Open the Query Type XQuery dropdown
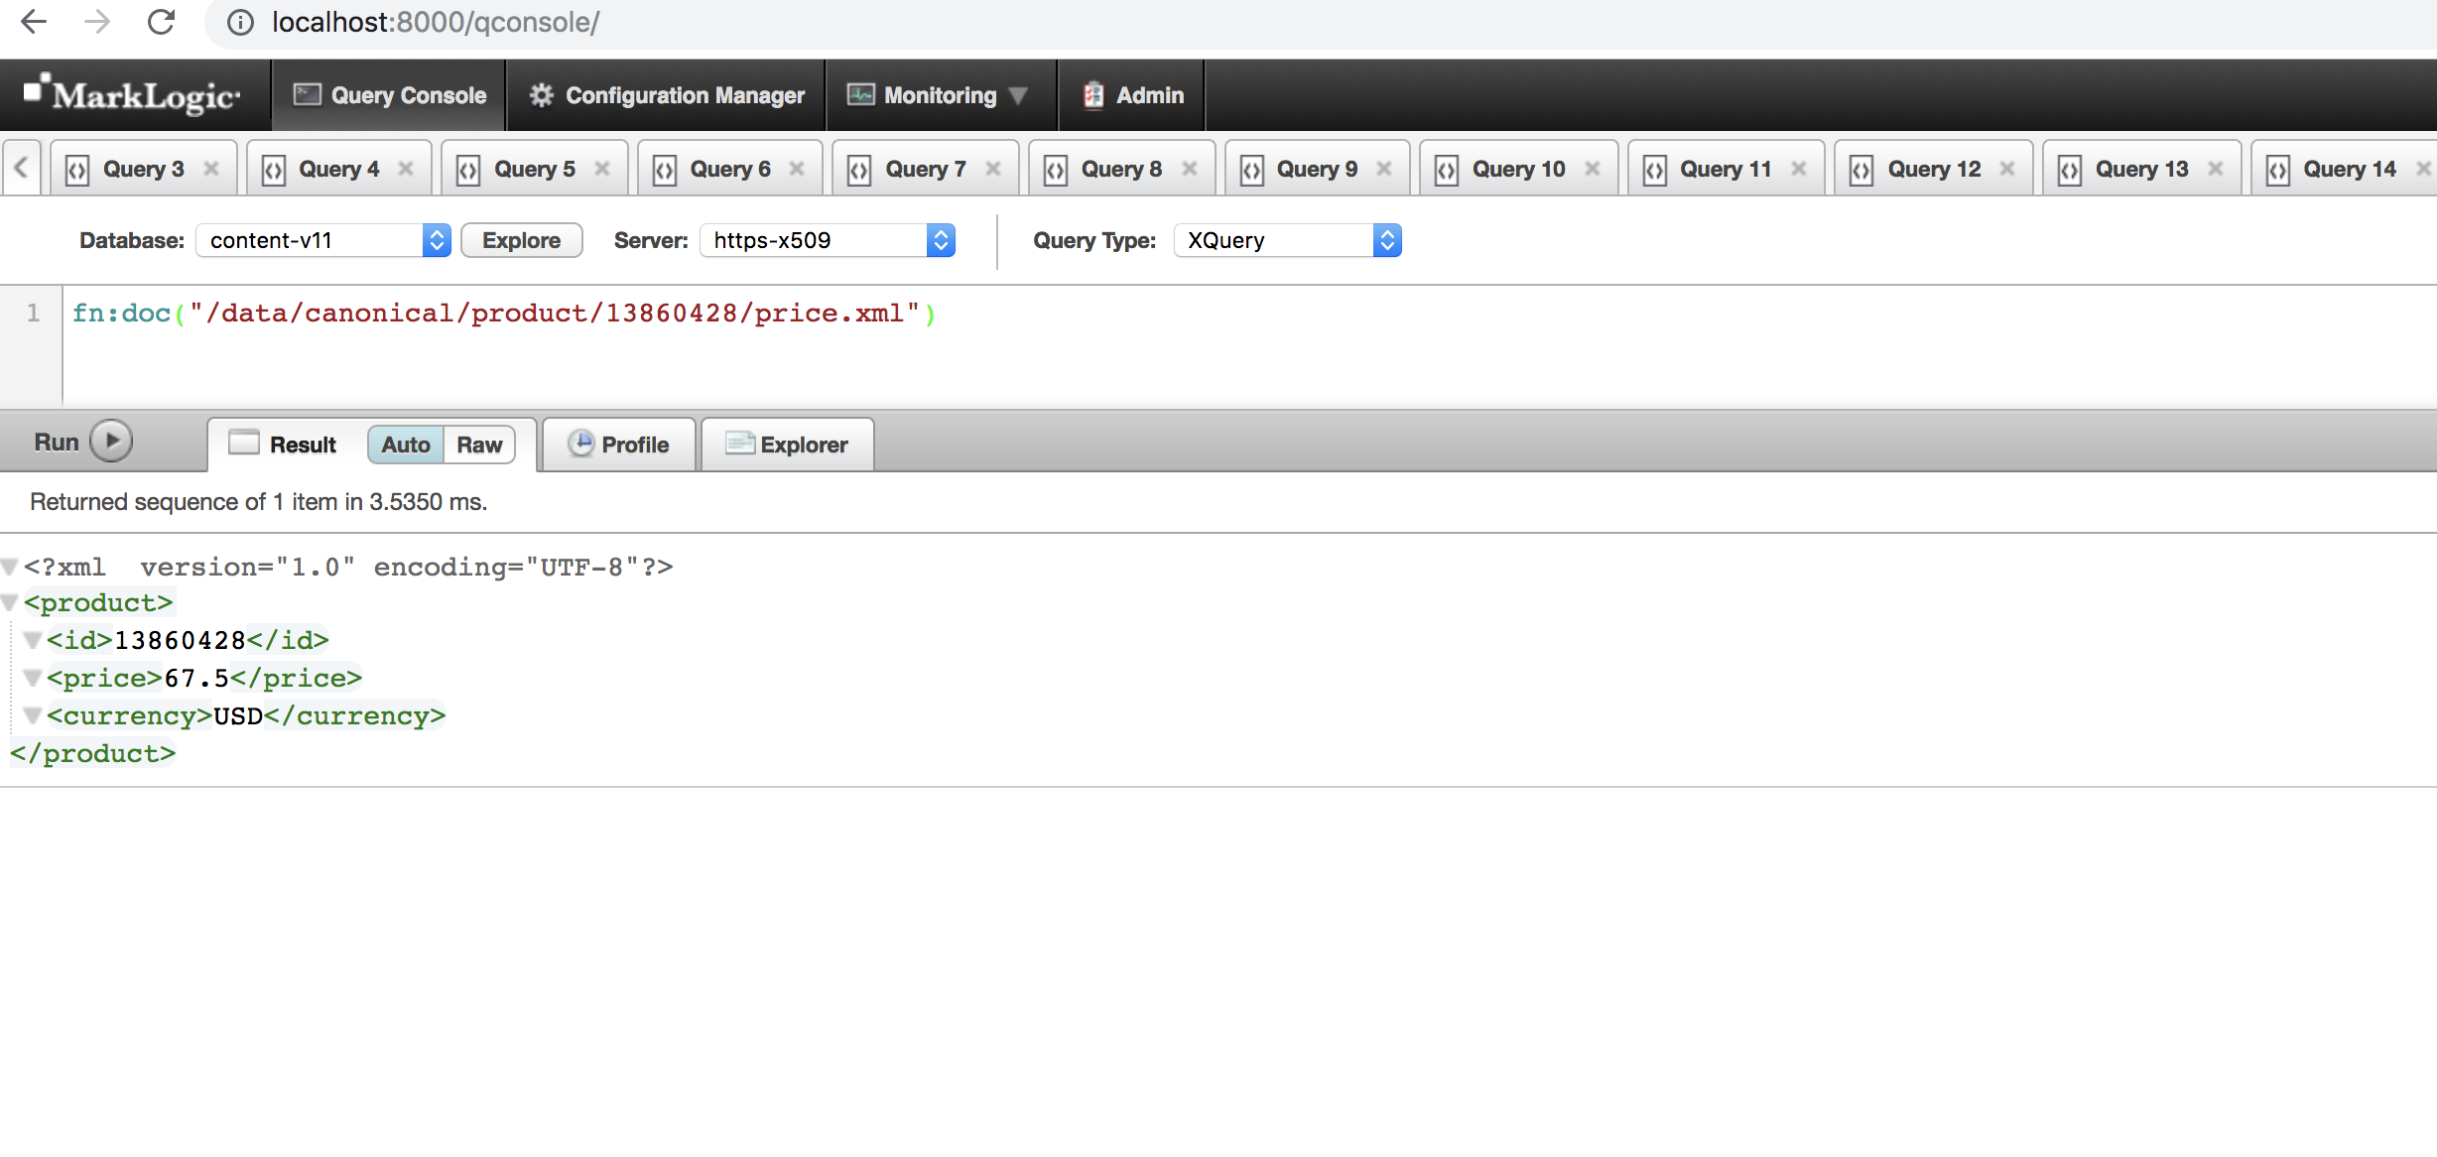The height and width of the screenshot is (1157, 2437). pos(1287,240)
